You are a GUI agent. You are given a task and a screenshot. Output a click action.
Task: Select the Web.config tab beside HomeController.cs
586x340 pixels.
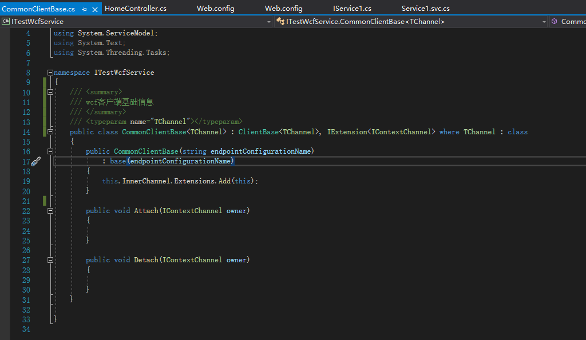coord(215,9)
